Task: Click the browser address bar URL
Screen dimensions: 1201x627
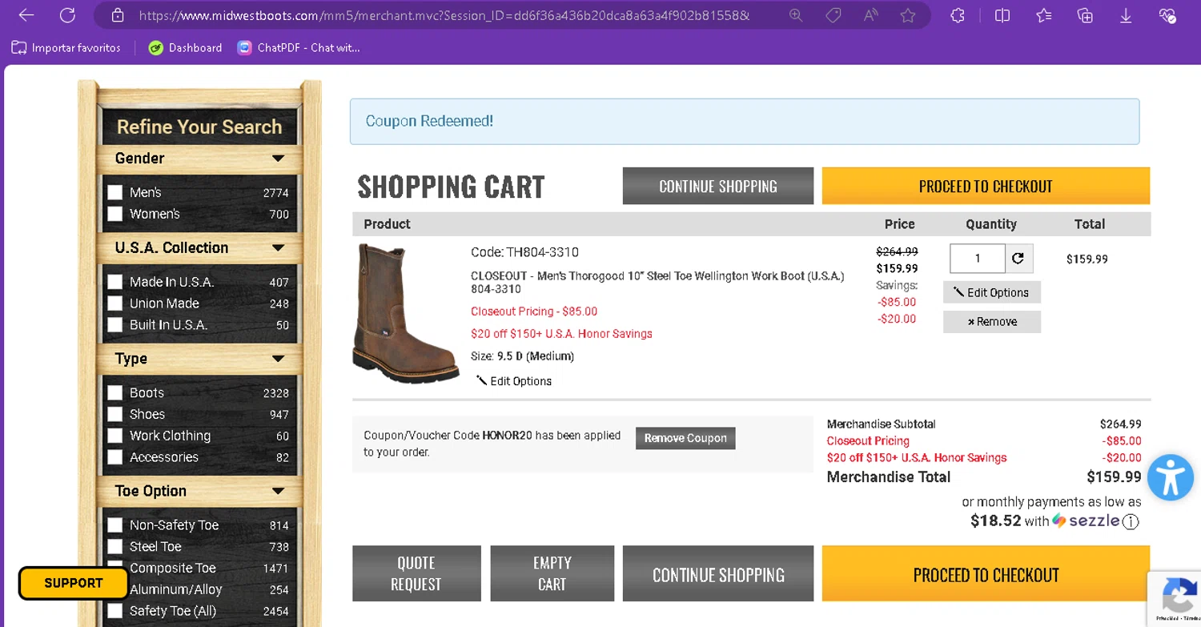Action: (x=444, y=15)
